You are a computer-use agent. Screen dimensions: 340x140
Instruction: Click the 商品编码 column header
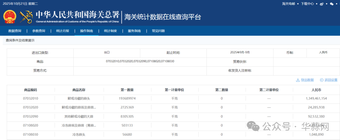pyautogui.click(x=31, y=90)
